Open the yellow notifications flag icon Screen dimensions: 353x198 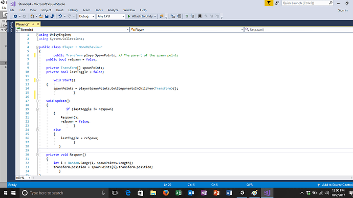(269, 3)
